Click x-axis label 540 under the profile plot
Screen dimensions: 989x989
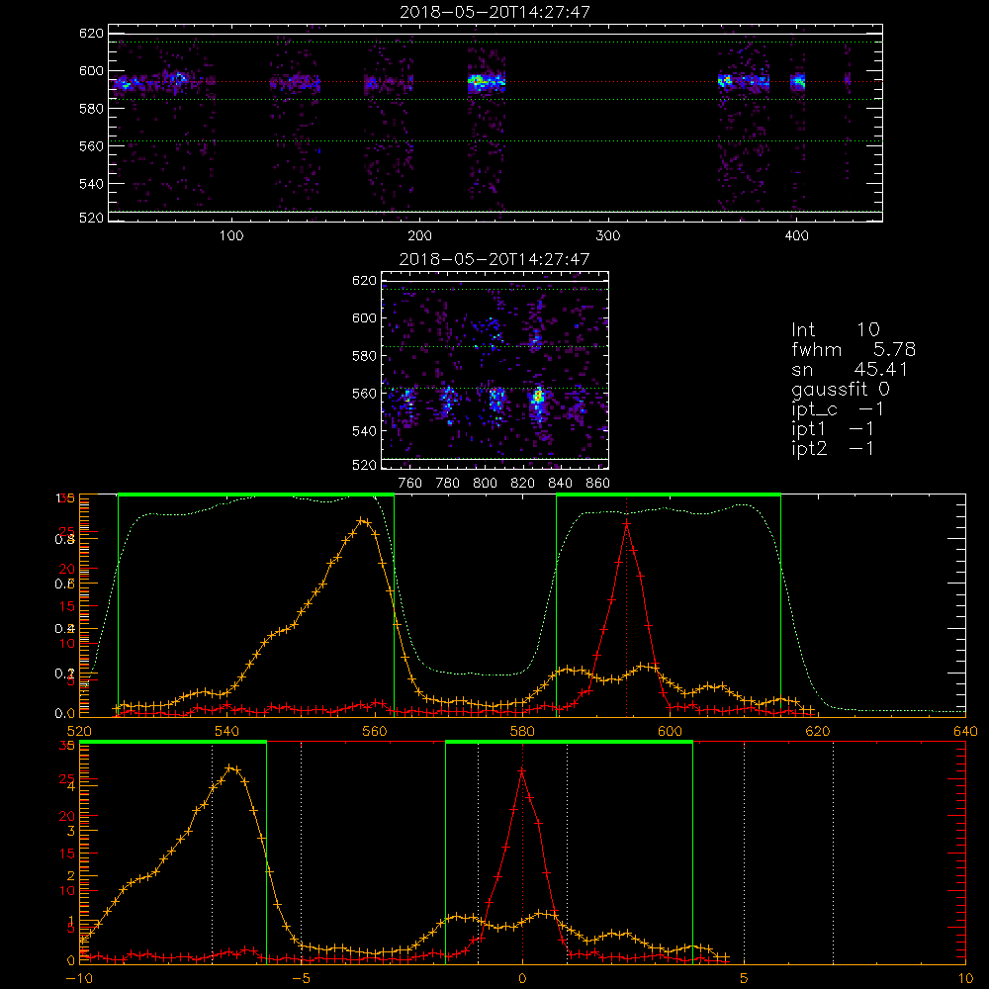coord(226,731)
